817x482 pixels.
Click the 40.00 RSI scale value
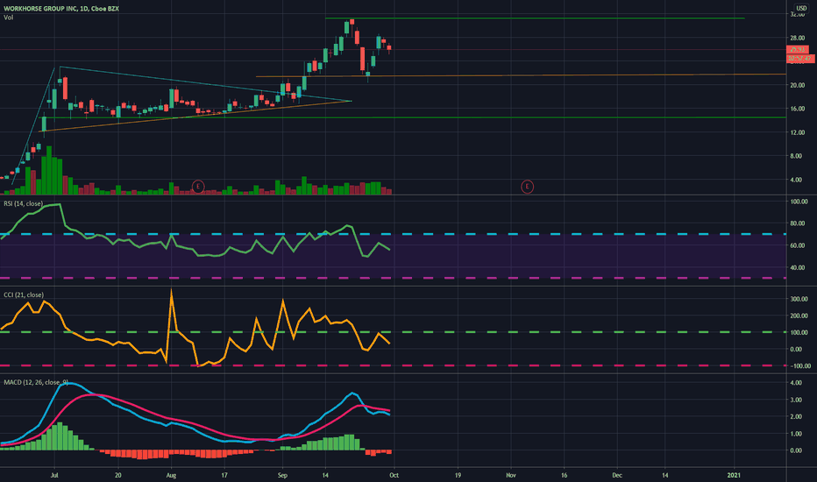click(799, 267)
